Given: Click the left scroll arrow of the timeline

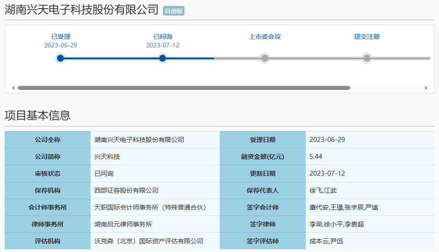Looking at the screenshot, I should coord(13,88).
